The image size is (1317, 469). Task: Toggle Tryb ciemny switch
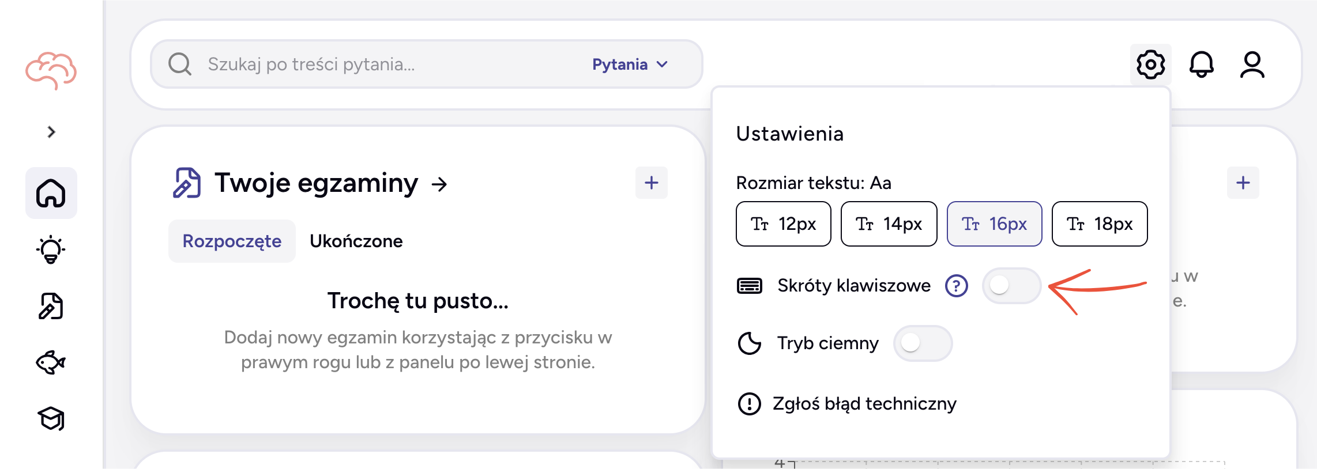tap(923, 343)
